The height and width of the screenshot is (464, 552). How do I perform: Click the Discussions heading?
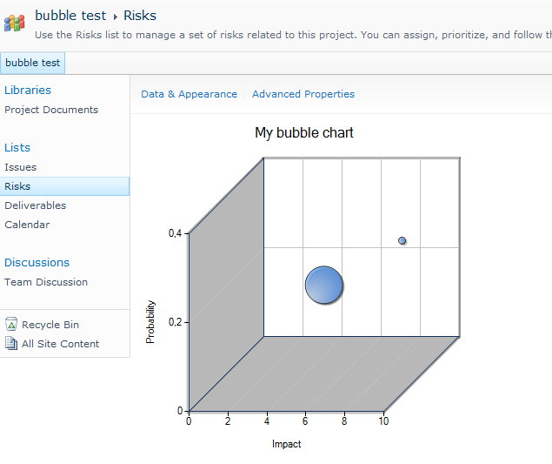pyautogui.click(x=37, y=262)
